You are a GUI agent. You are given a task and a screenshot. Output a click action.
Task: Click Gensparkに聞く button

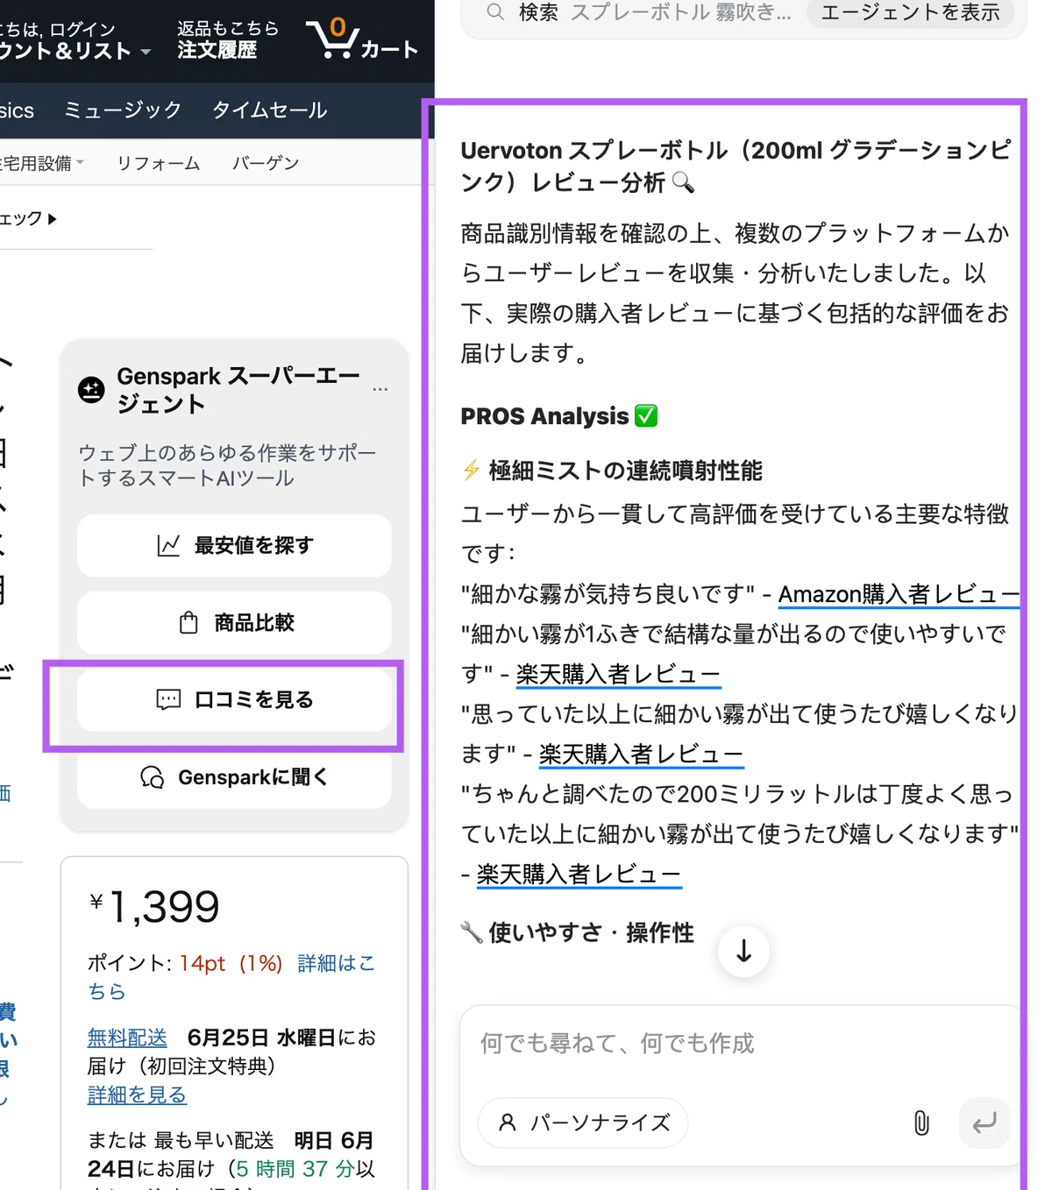click(234, 777)
